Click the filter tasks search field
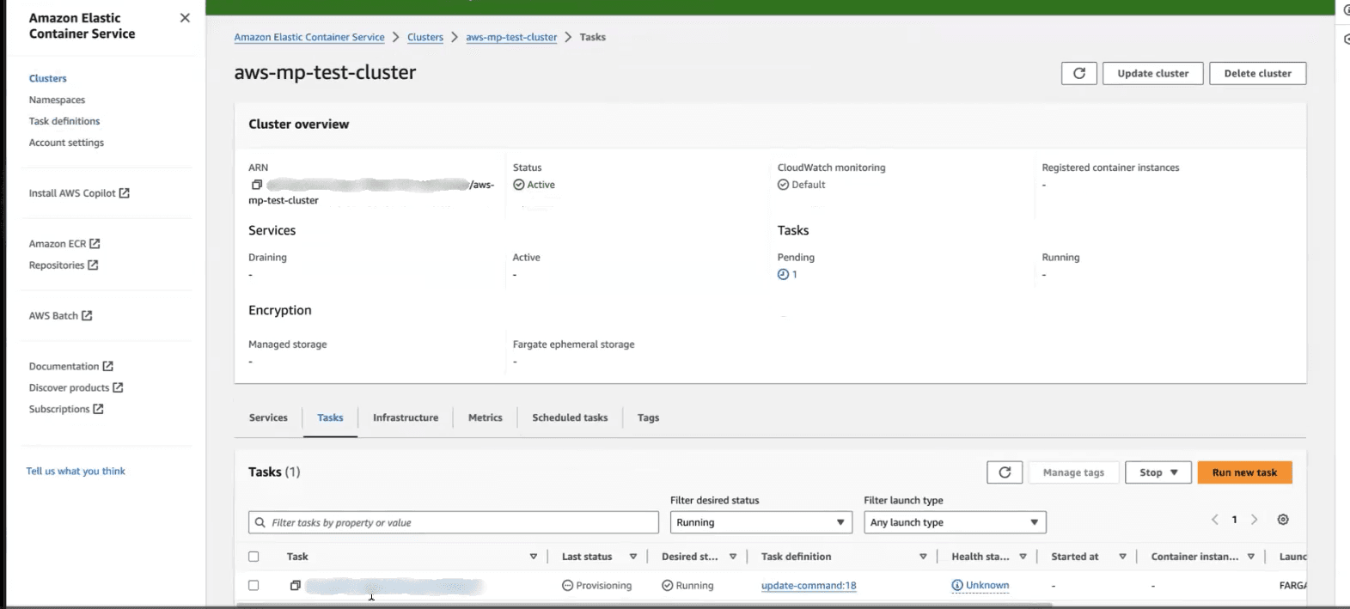Screen dimensions: 1350x609 click(x=453, y=522)
